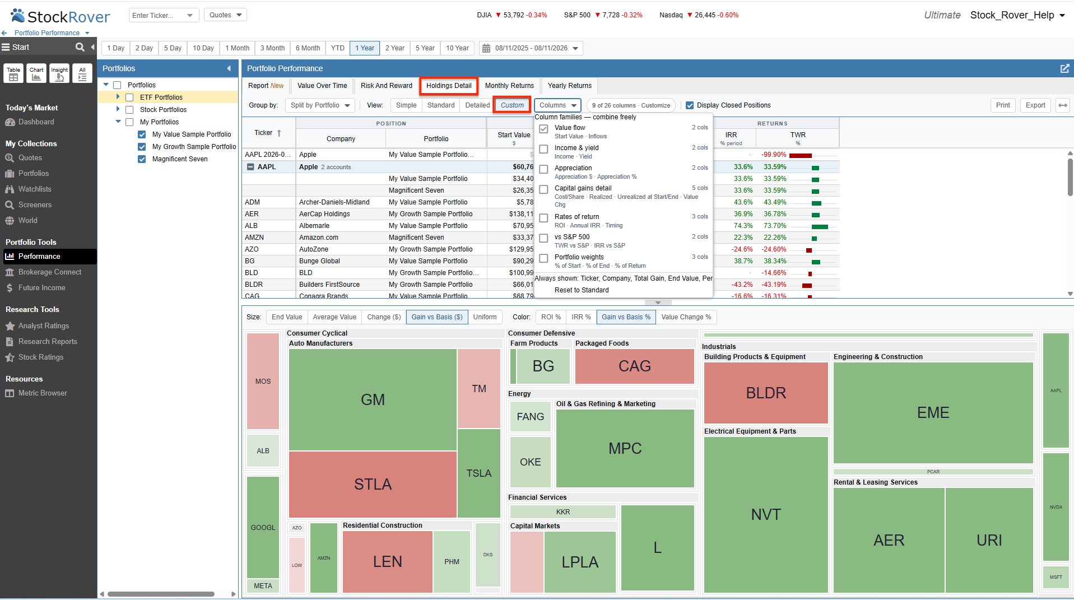This screenshot has width=1074, height=600.
Task: Collapse root Portfolios tree node
Action: (106, 85)
